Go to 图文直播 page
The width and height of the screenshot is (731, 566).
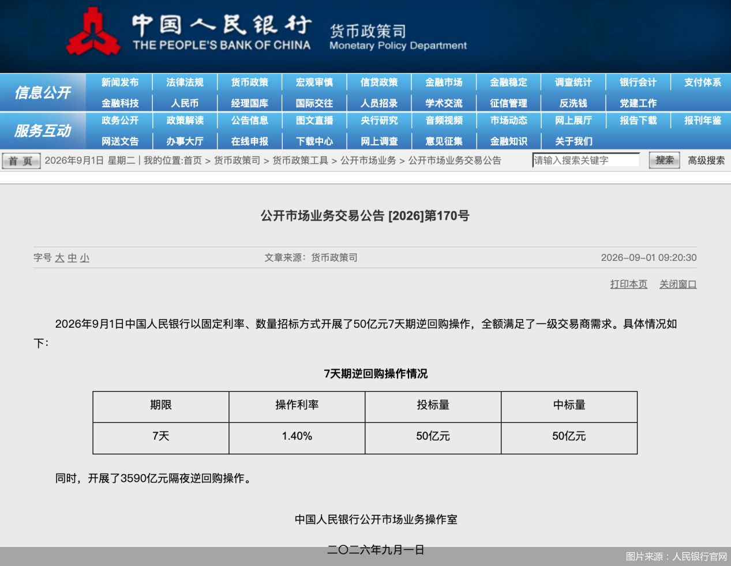tap(314, 121)
